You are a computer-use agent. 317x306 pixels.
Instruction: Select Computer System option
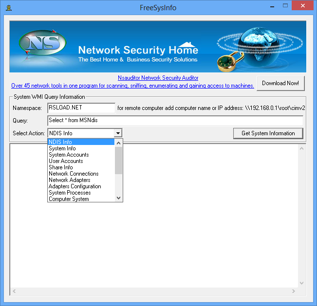81,199
